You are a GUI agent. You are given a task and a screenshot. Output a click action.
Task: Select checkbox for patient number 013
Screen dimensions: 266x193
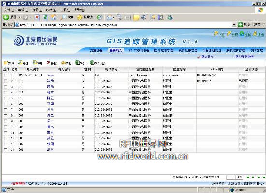point(6,81)
